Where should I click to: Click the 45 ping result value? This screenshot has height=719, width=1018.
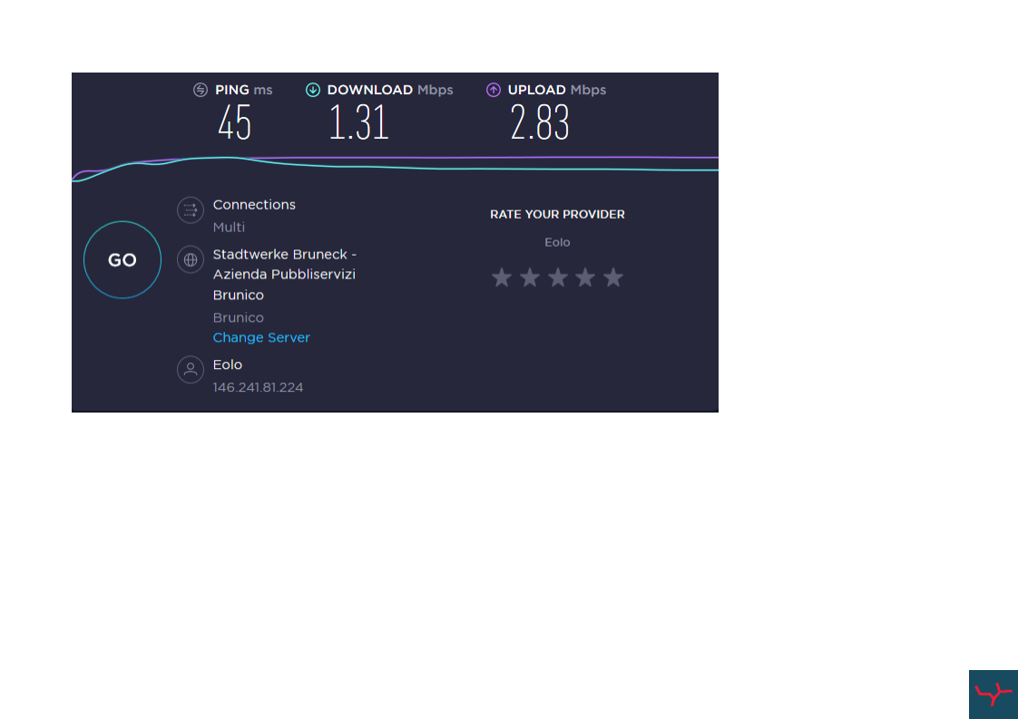point(234,123)
